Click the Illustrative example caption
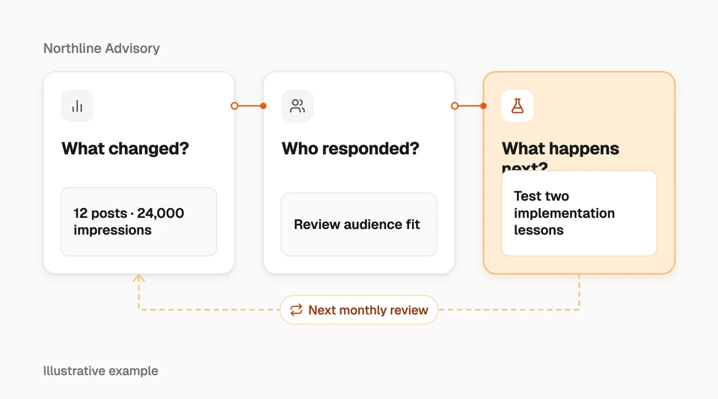Viewport: 718px width, 399px height. click(x=101, y=371)
